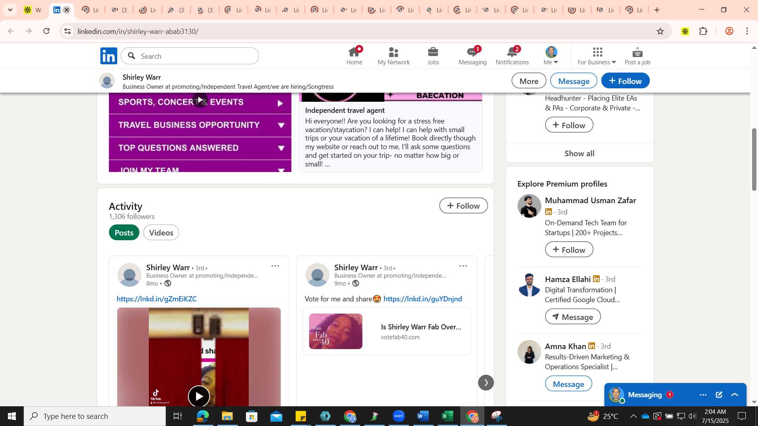This screenshot has width=758, height=426.
Task: Expand Top Questions Answered section
Action: tap(200, 148)
